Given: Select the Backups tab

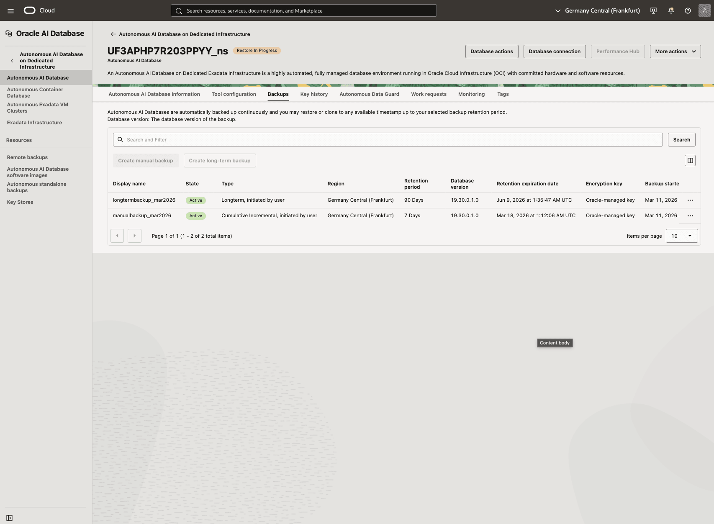Looking at the screenshot, I should click(x=278, y=94).
